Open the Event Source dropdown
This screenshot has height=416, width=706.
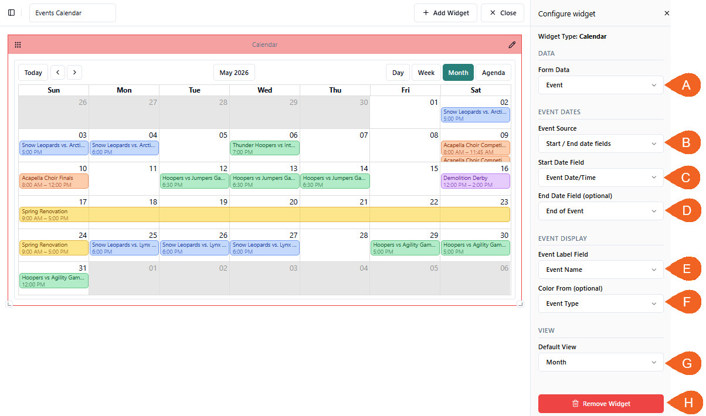pos(601,144)
